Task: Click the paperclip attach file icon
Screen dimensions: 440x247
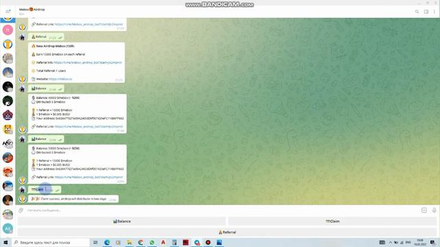Action: pyautogui.click(x=21, y=210)
